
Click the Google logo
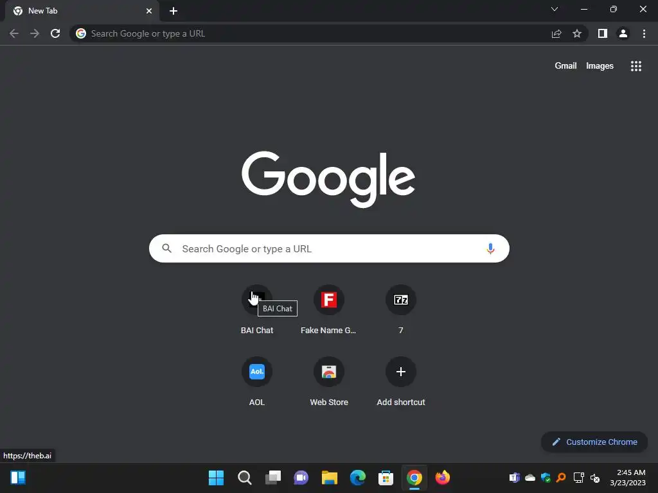point(328,179)
